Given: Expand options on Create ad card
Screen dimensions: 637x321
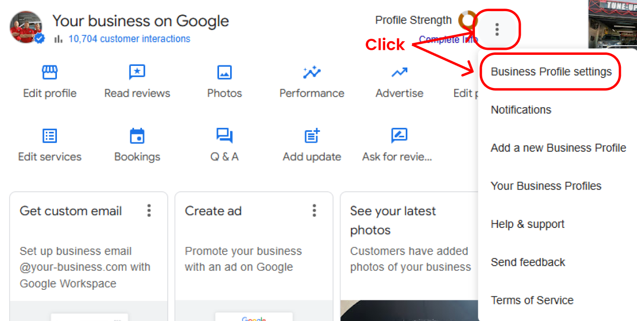Looking at the screenshot, I should tap(314, 210).
